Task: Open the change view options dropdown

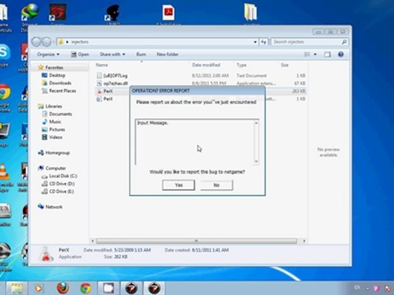Action: coord(315,54)
